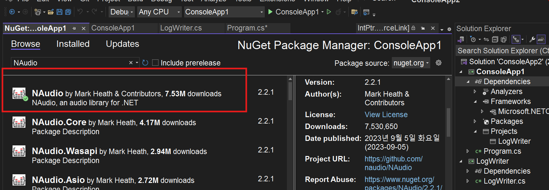Open the toolbar options overflow arrow

(374, 14)
